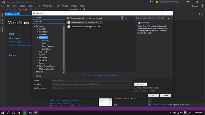Switch to small icons list view
Viewport: 205px width, 115px height.
pos(126,18)
